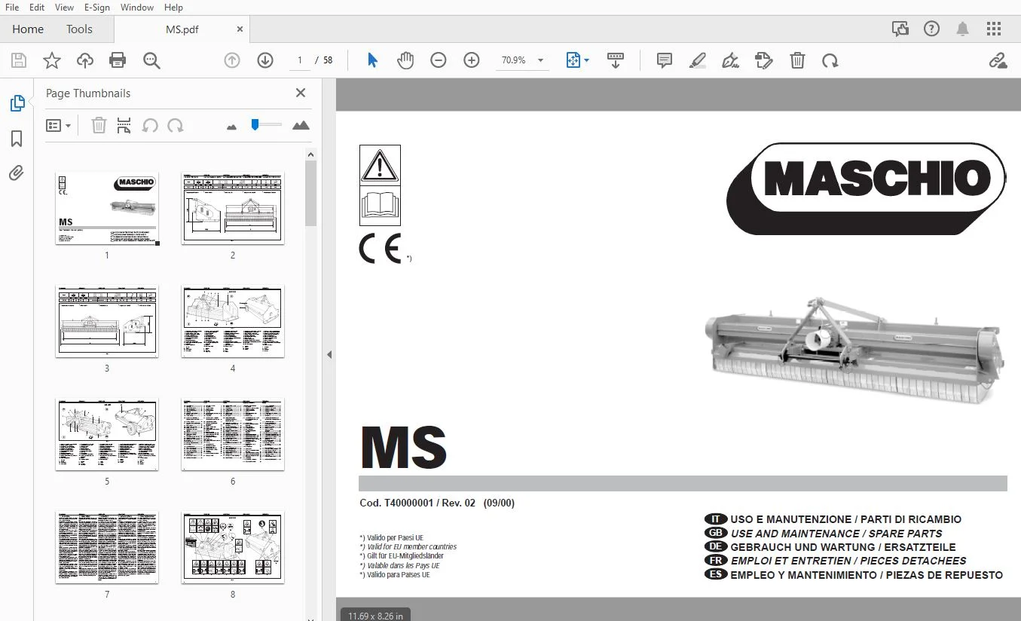1021x621 pixels.
Task: Open the Help menu
Action: tap(173, 8)
